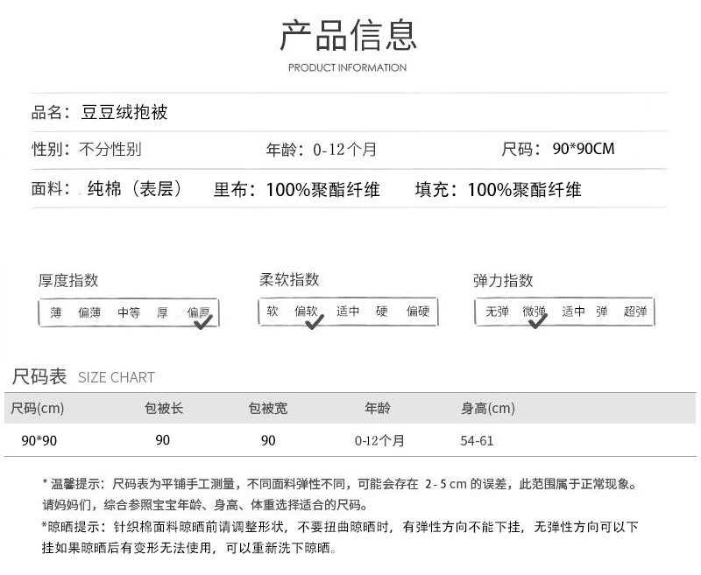Click the 柔软指数 heading
This screenshot has width=701, height=575.
[x=289, y=279]
